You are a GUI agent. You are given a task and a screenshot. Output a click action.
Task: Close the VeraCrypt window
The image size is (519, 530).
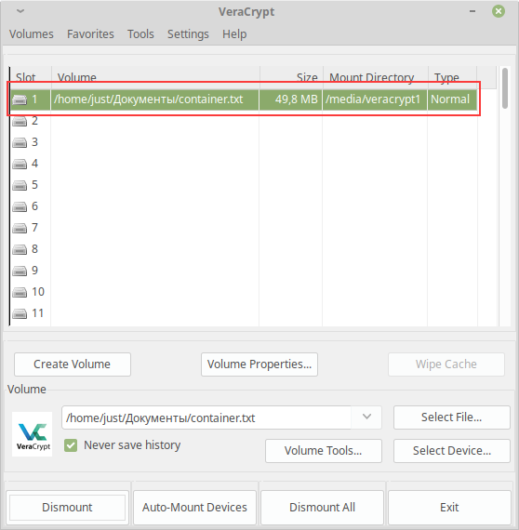click(x=499, y=11)
